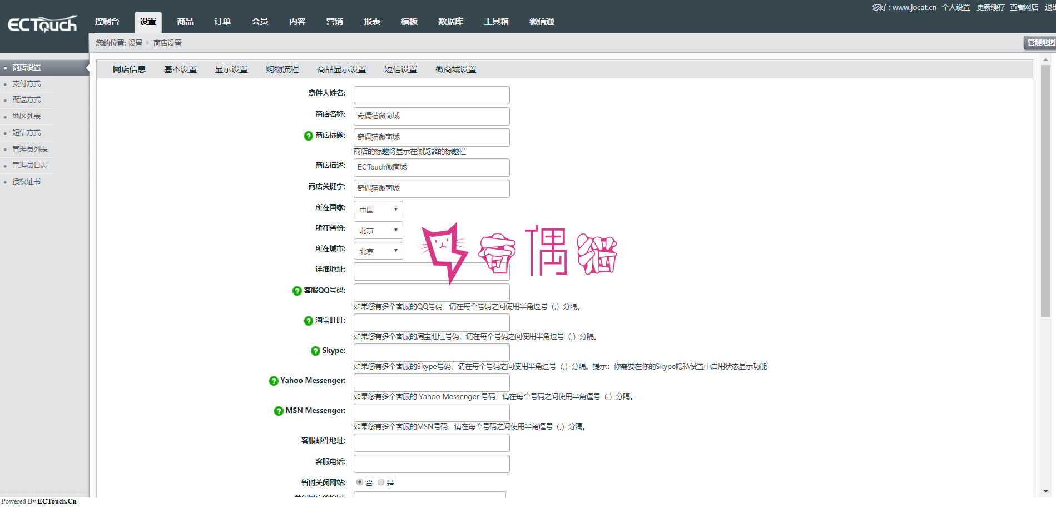Click the 管理地图 button
This screenshot has height=508, width=1056.
(x=1040, y=43)
